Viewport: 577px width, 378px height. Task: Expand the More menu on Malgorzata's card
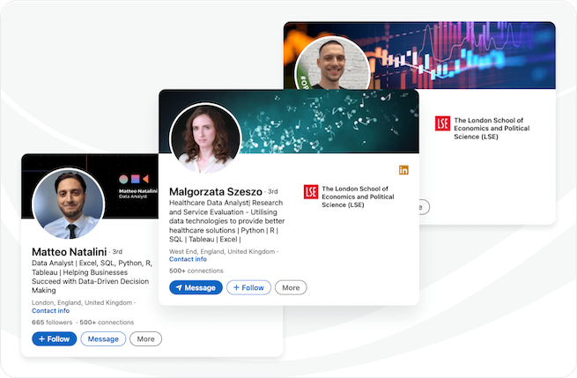(x=291, y=287)
